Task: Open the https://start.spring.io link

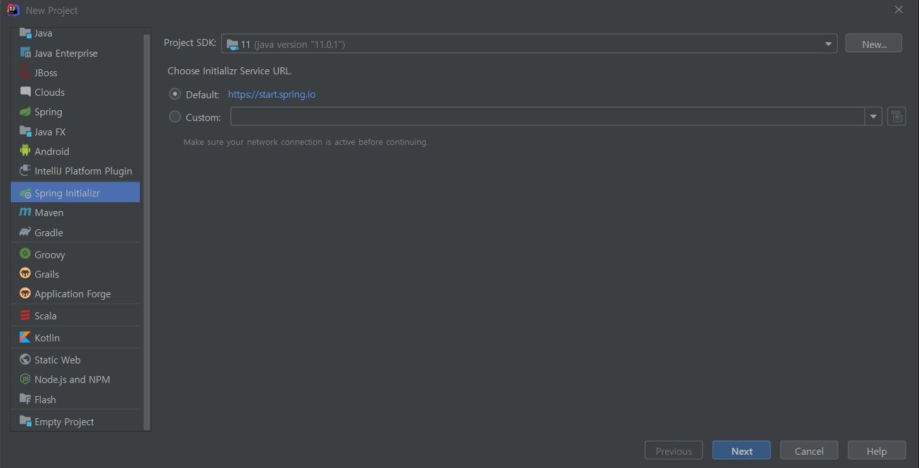Action: click(x=271, y=94)
